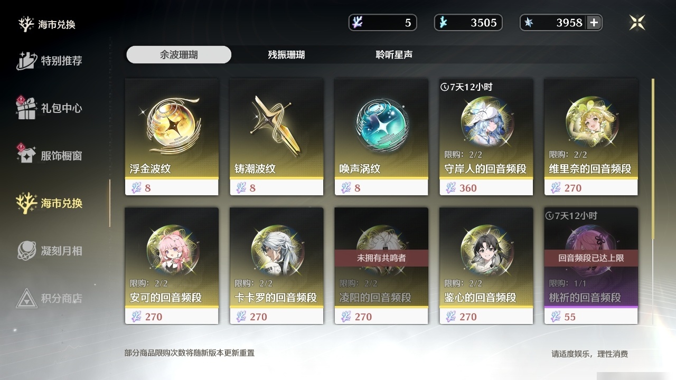
Task: Switch to the 聆听星声 tab
Action: pyautogui.click(x=394, y=54)
